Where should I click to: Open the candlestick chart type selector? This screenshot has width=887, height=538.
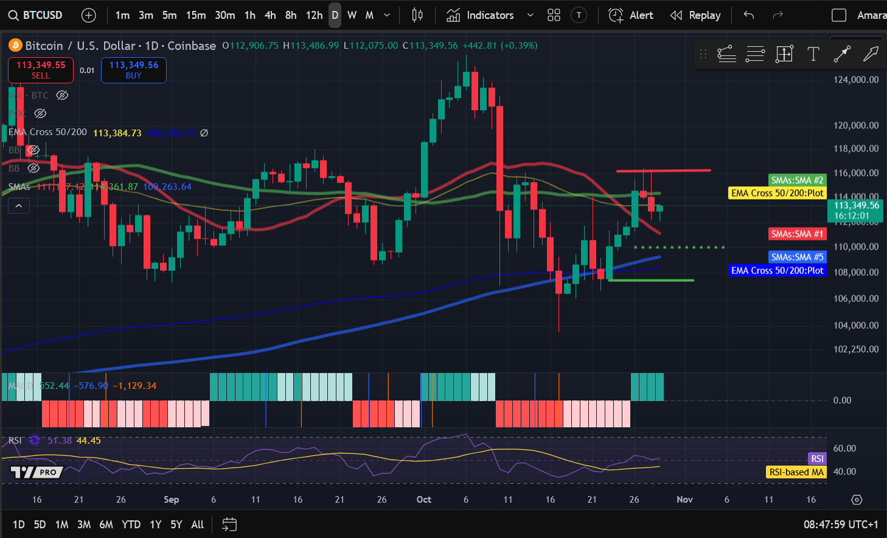pyautogui.click(x=417, y=15)
